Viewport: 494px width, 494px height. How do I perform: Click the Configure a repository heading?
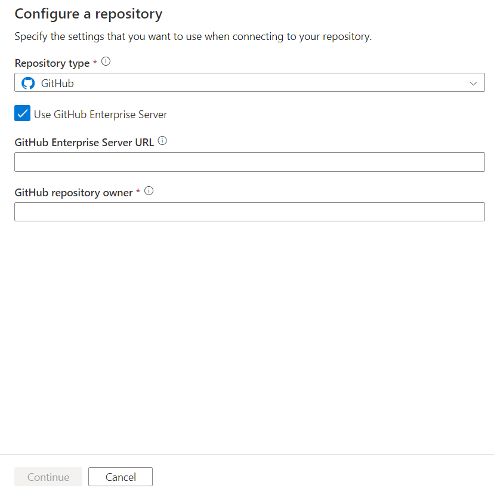pyautogui.click(x=88, y=13)
